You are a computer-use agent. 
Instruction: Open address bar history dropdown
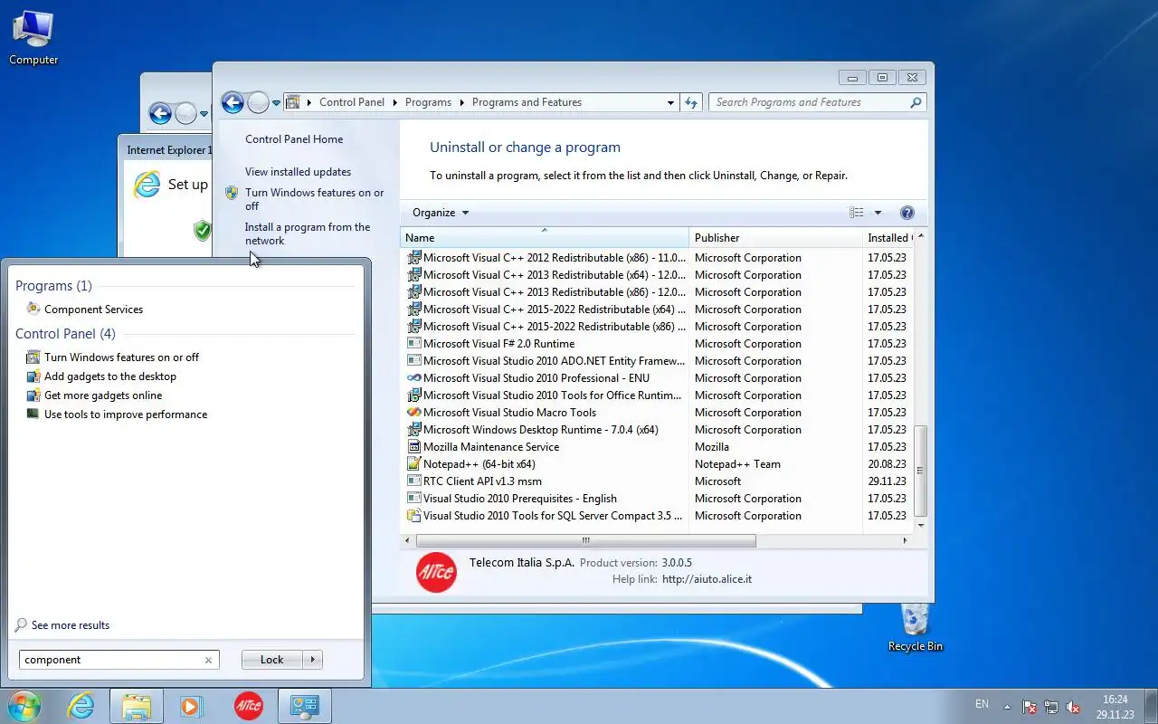pos(670,102)
